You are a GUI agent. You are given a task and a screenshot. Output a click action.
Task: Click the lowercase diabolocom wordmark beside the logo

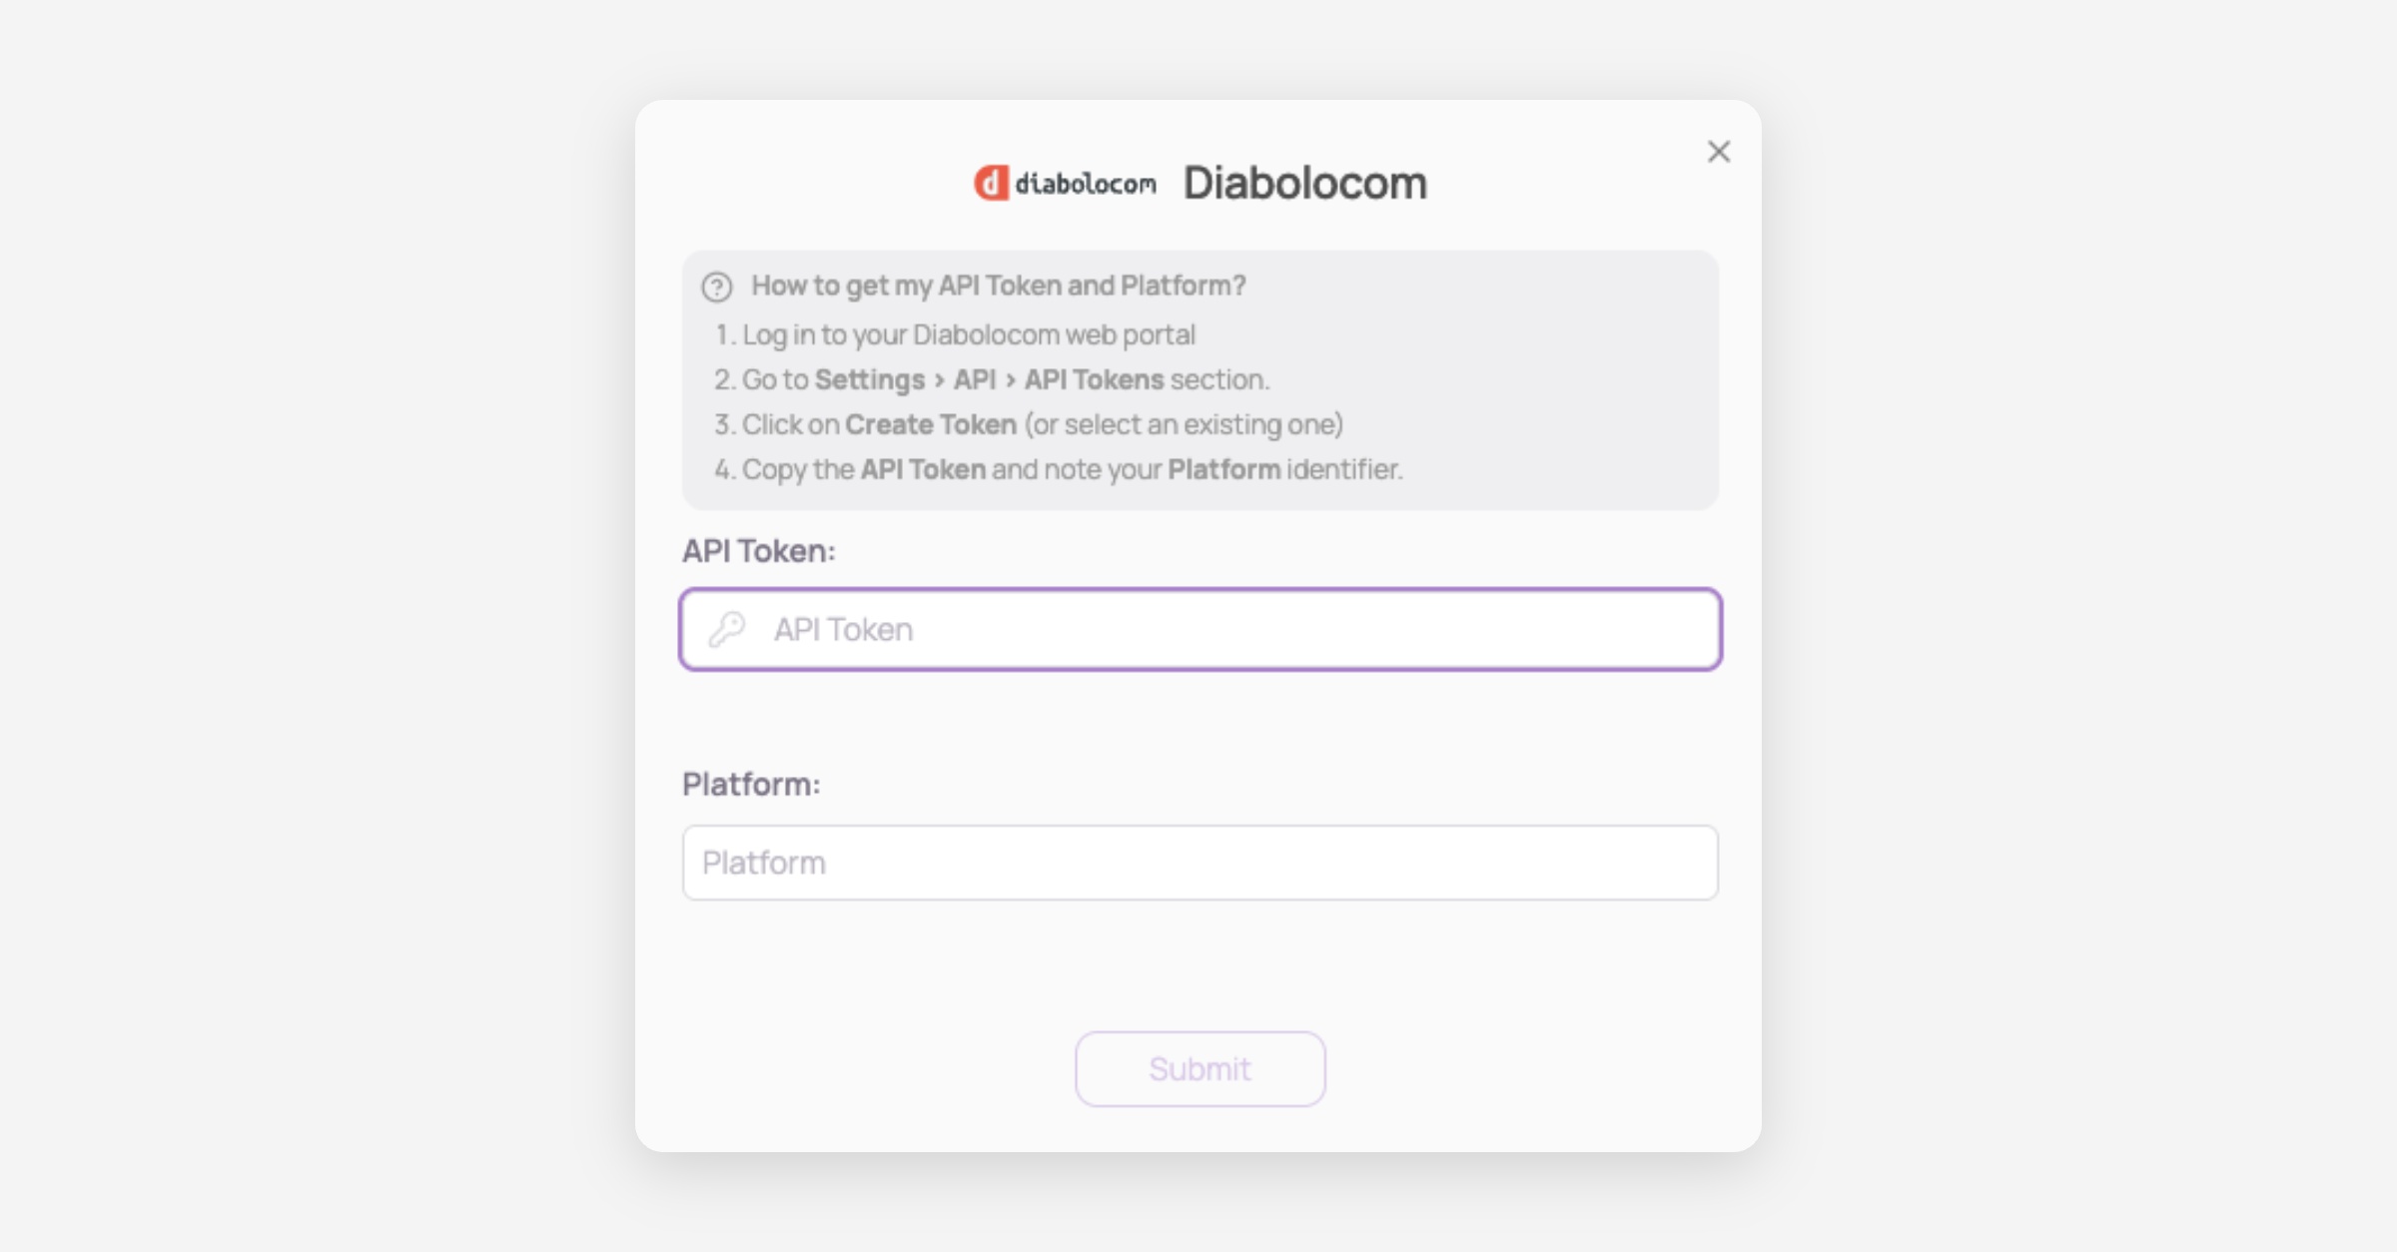(x=1086, y=185)
